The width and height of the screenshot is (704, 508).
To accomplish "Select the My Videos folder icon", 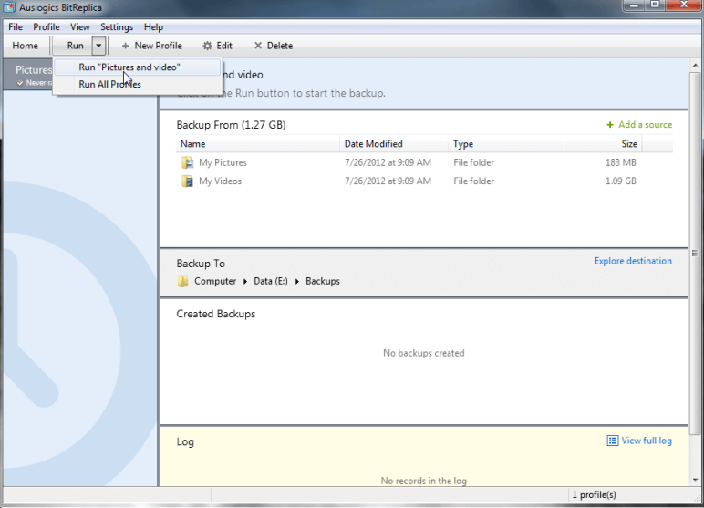I will point(187,181).
